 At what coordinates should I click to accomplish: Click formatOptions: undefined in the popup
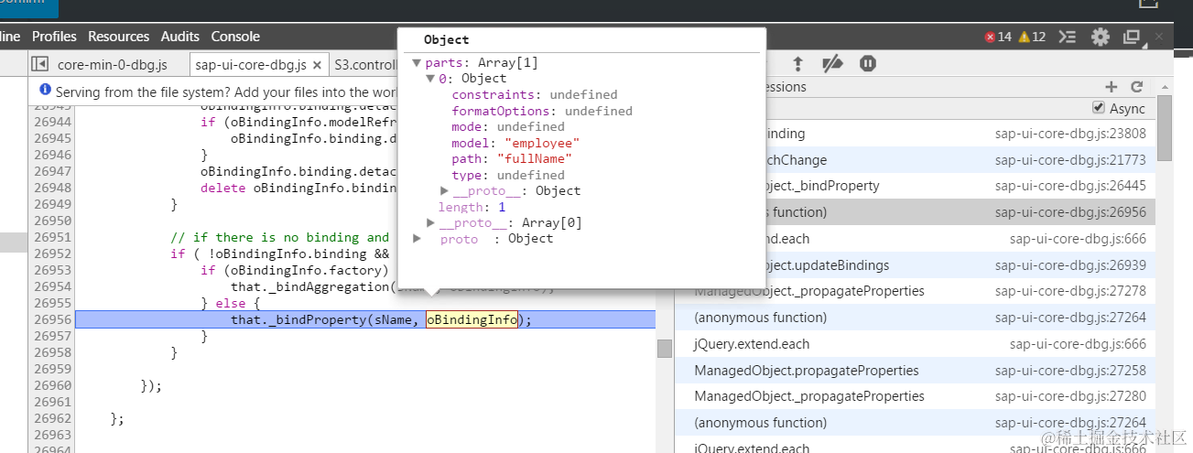(542, 111)
